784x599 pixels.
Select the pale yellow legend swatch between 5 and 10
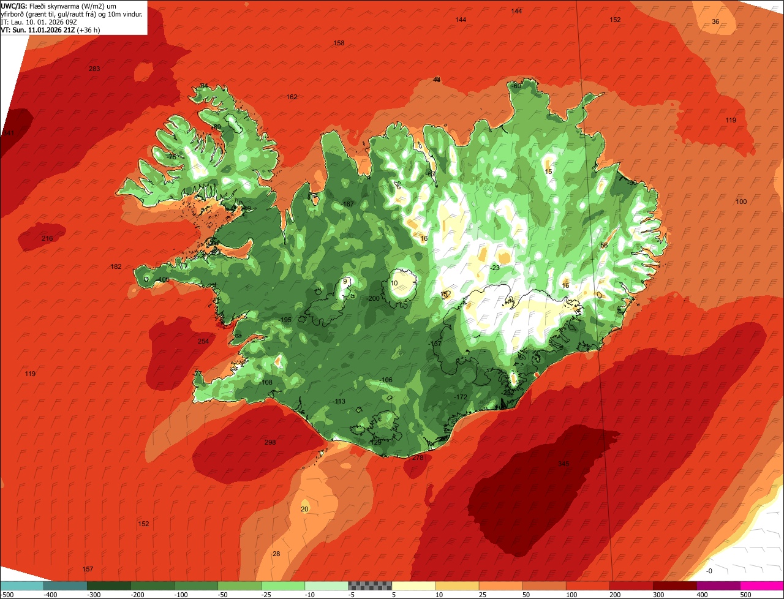tap(413, 586)
